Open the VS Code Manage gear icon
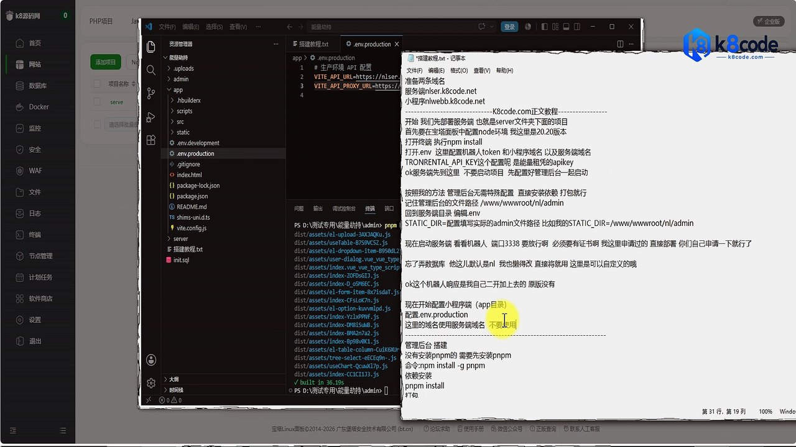 click(x=151, y=383)
